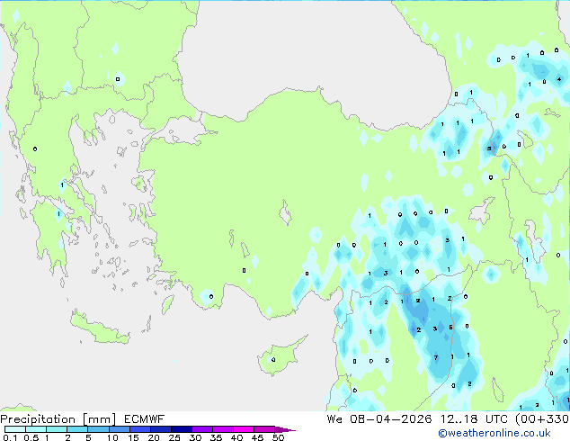
Task: Click the '50' legend scale label
Action: 278,437
